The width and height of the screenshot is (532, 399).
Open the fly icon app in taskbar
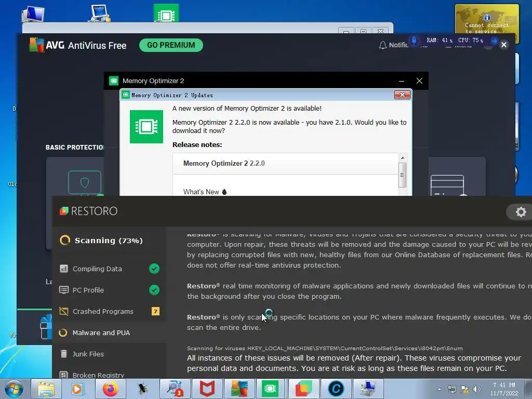click(142, 389)
